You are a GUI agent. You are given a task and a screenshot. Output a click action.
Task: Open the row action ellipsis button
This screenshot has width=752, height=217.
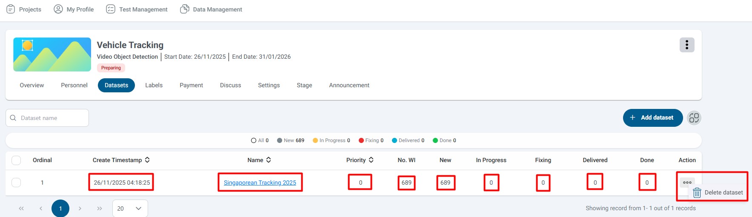coord(687,183)
